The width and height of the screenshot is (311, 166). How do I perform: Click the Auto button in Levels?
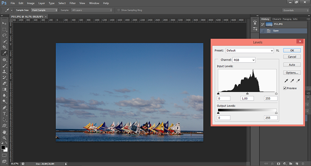tap(292, 65)
